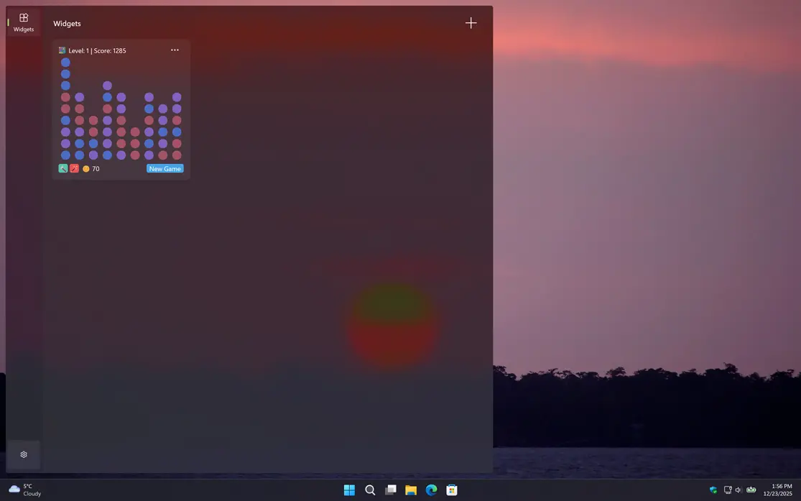Open Task View from the taskbar

[x=390, y=489]
